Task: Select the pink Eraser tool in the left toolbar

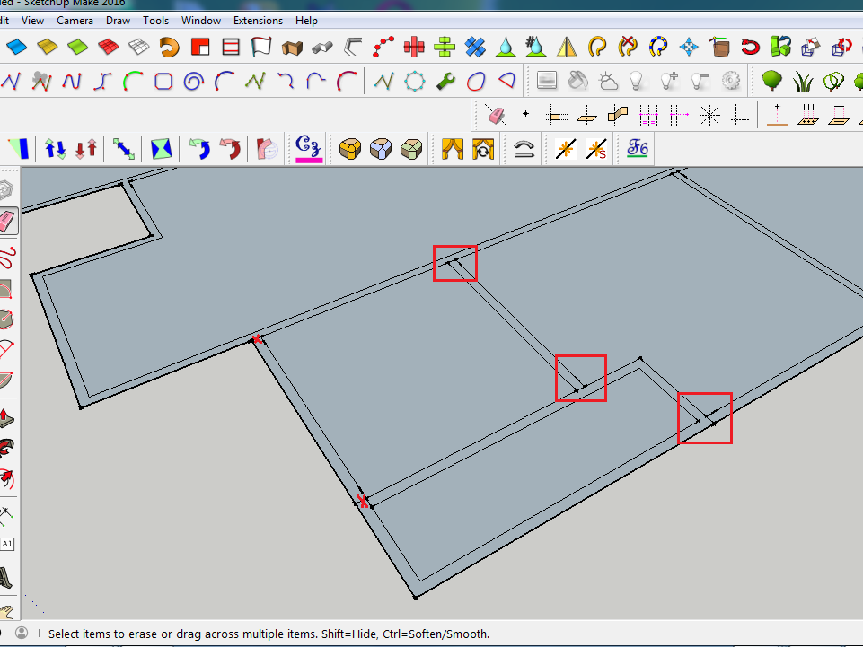Action: (x=8, y=221)
